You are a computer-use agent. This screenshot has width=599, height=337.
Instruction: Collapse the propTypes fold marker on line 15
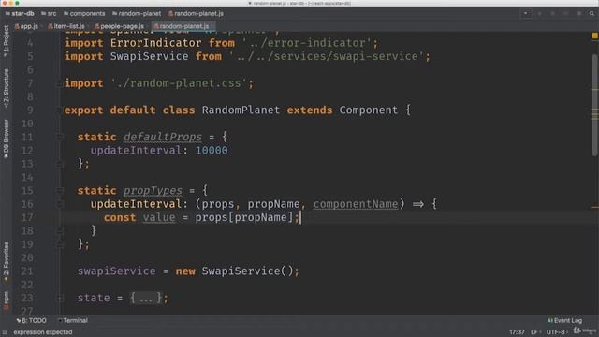[x=59, y=191]
